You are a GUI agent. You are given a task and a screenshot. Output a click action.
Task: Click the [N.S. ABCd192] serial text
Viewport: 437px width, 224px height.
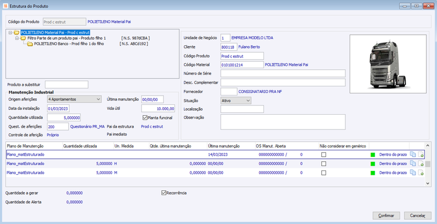click(134, 44)
